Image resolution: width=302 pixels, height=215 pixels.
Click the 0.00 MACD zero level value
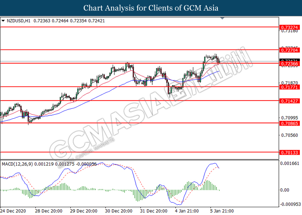click(x=285, y=190)
